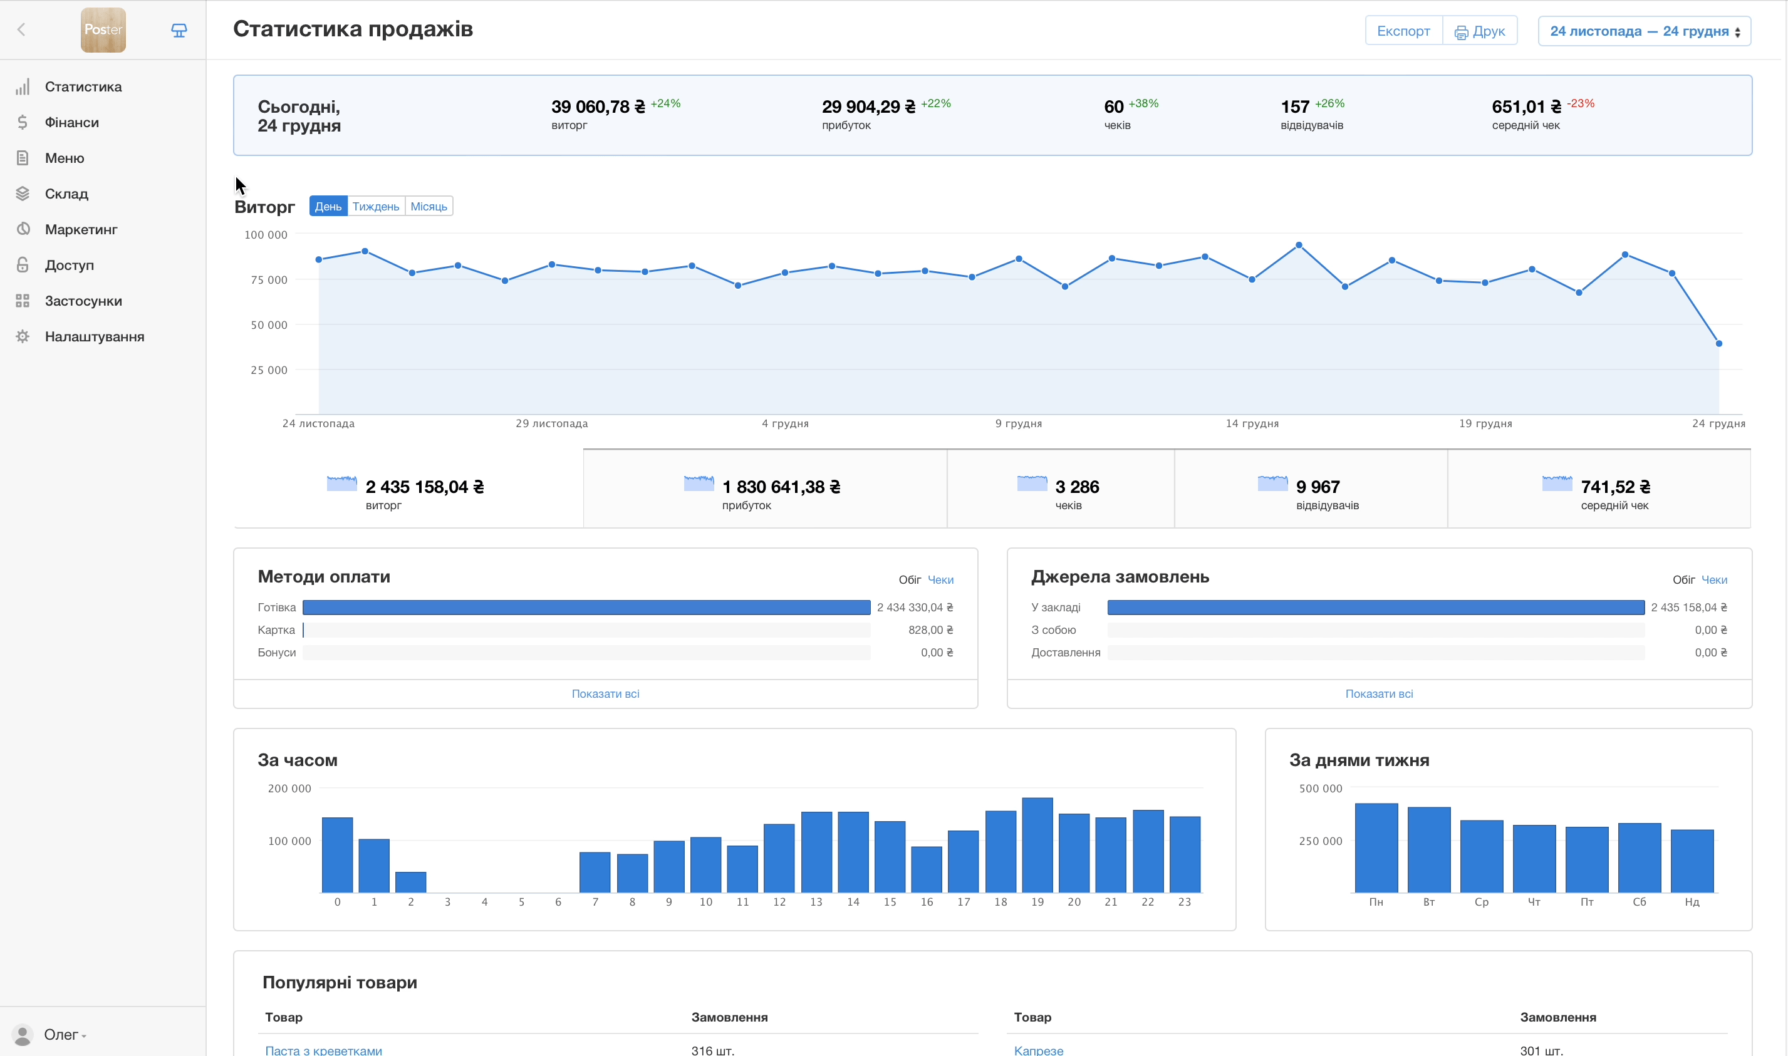Open the POS terminal icon near logo
1788x1056 pixels.
pyautogui.click(x=179, y=30)
